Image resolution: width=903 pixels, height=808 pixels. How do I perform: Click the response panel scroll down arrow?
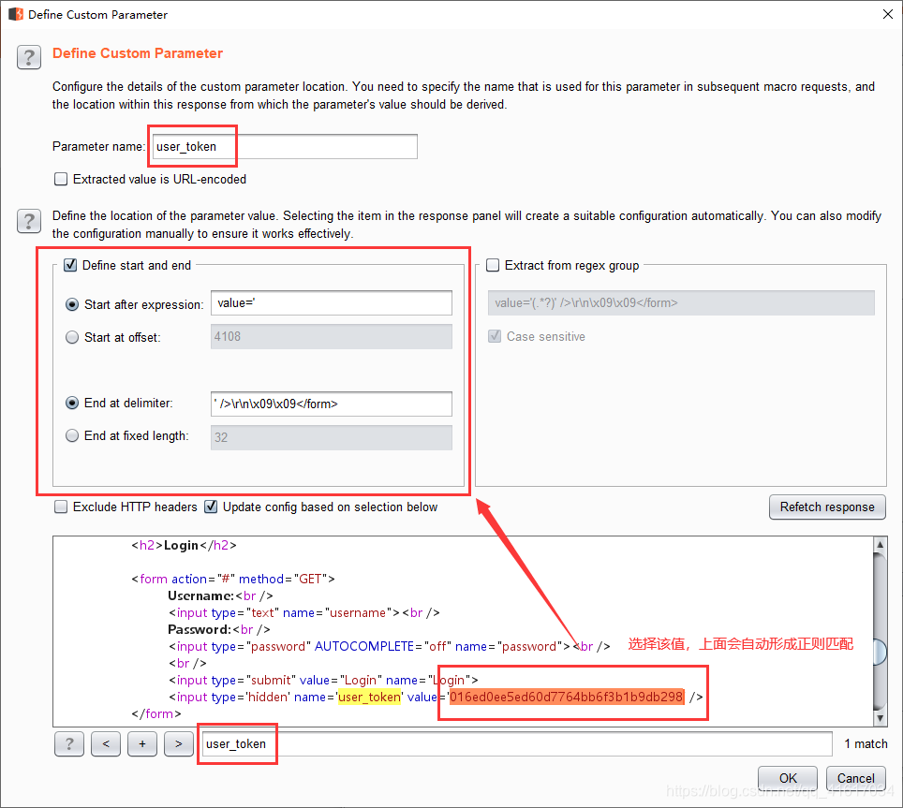tap(880, 717)
